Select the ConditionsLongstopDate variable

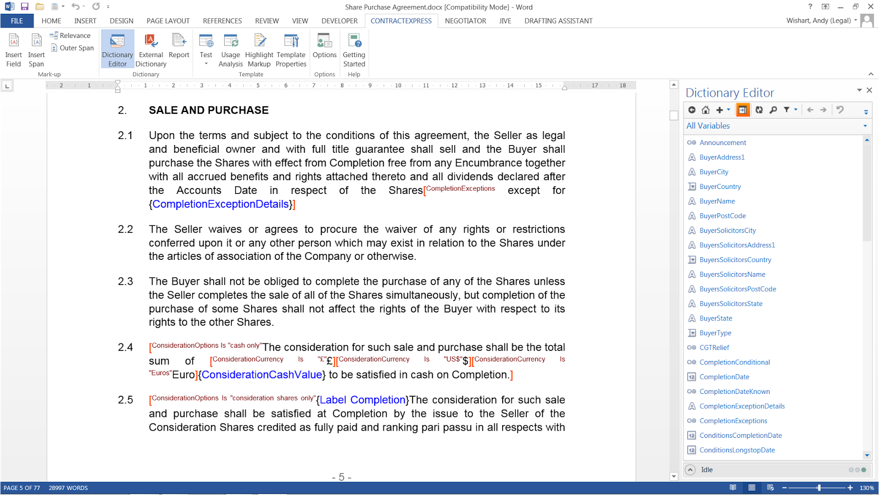737,450
